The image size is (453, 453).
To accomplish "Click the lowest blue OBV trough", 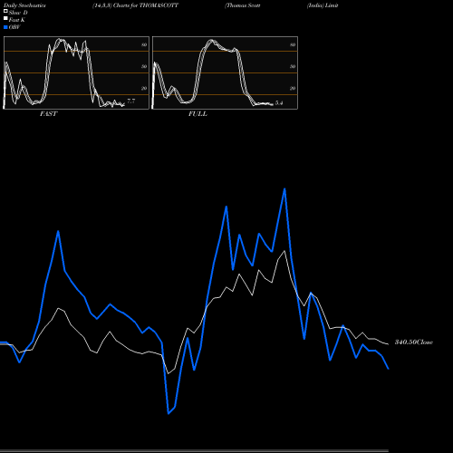I will coord(169,413).
